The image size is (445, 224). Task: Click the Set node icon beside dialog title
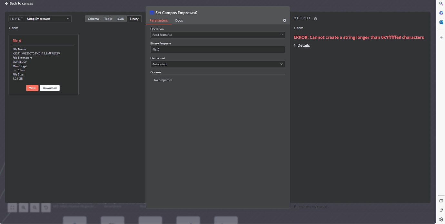tap(152, 13)
